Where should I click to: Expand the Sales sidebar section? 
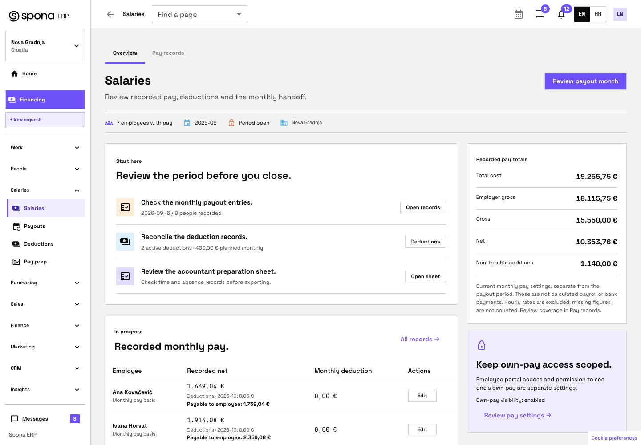[45, 304]
